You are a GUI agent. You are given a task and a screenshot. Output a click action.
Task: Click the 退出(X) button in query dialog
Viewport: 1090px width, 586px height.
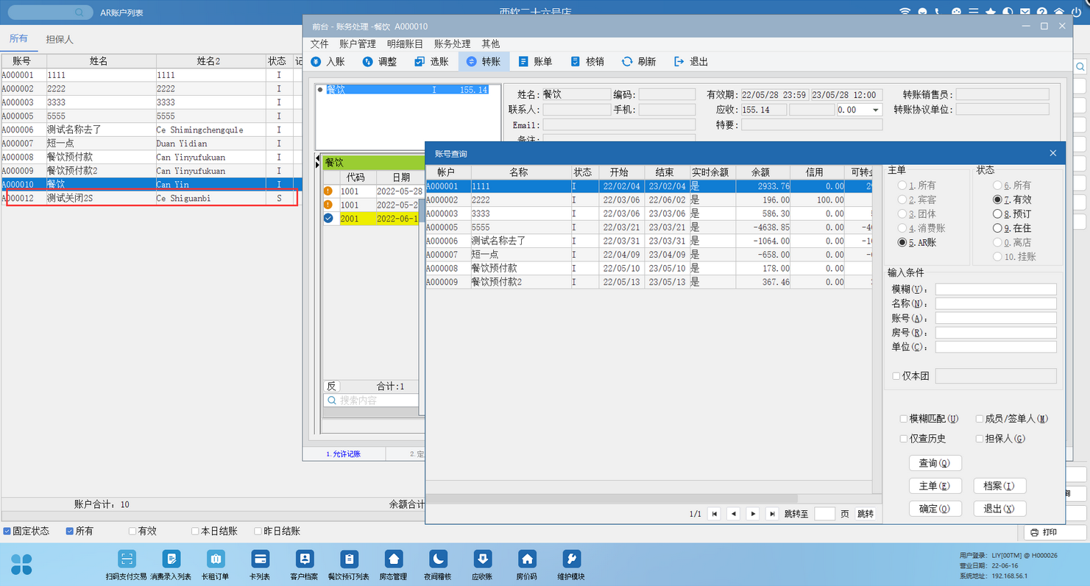tap(999, 509)
